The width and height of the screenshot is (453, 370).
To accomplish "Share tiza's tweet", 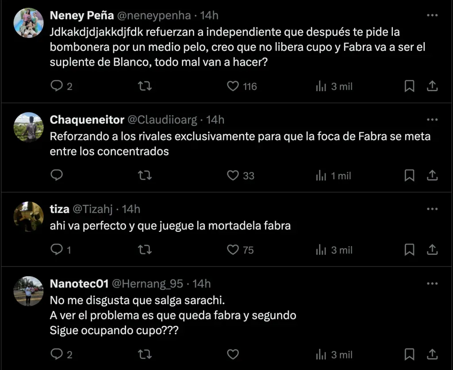I will (432, 250).
